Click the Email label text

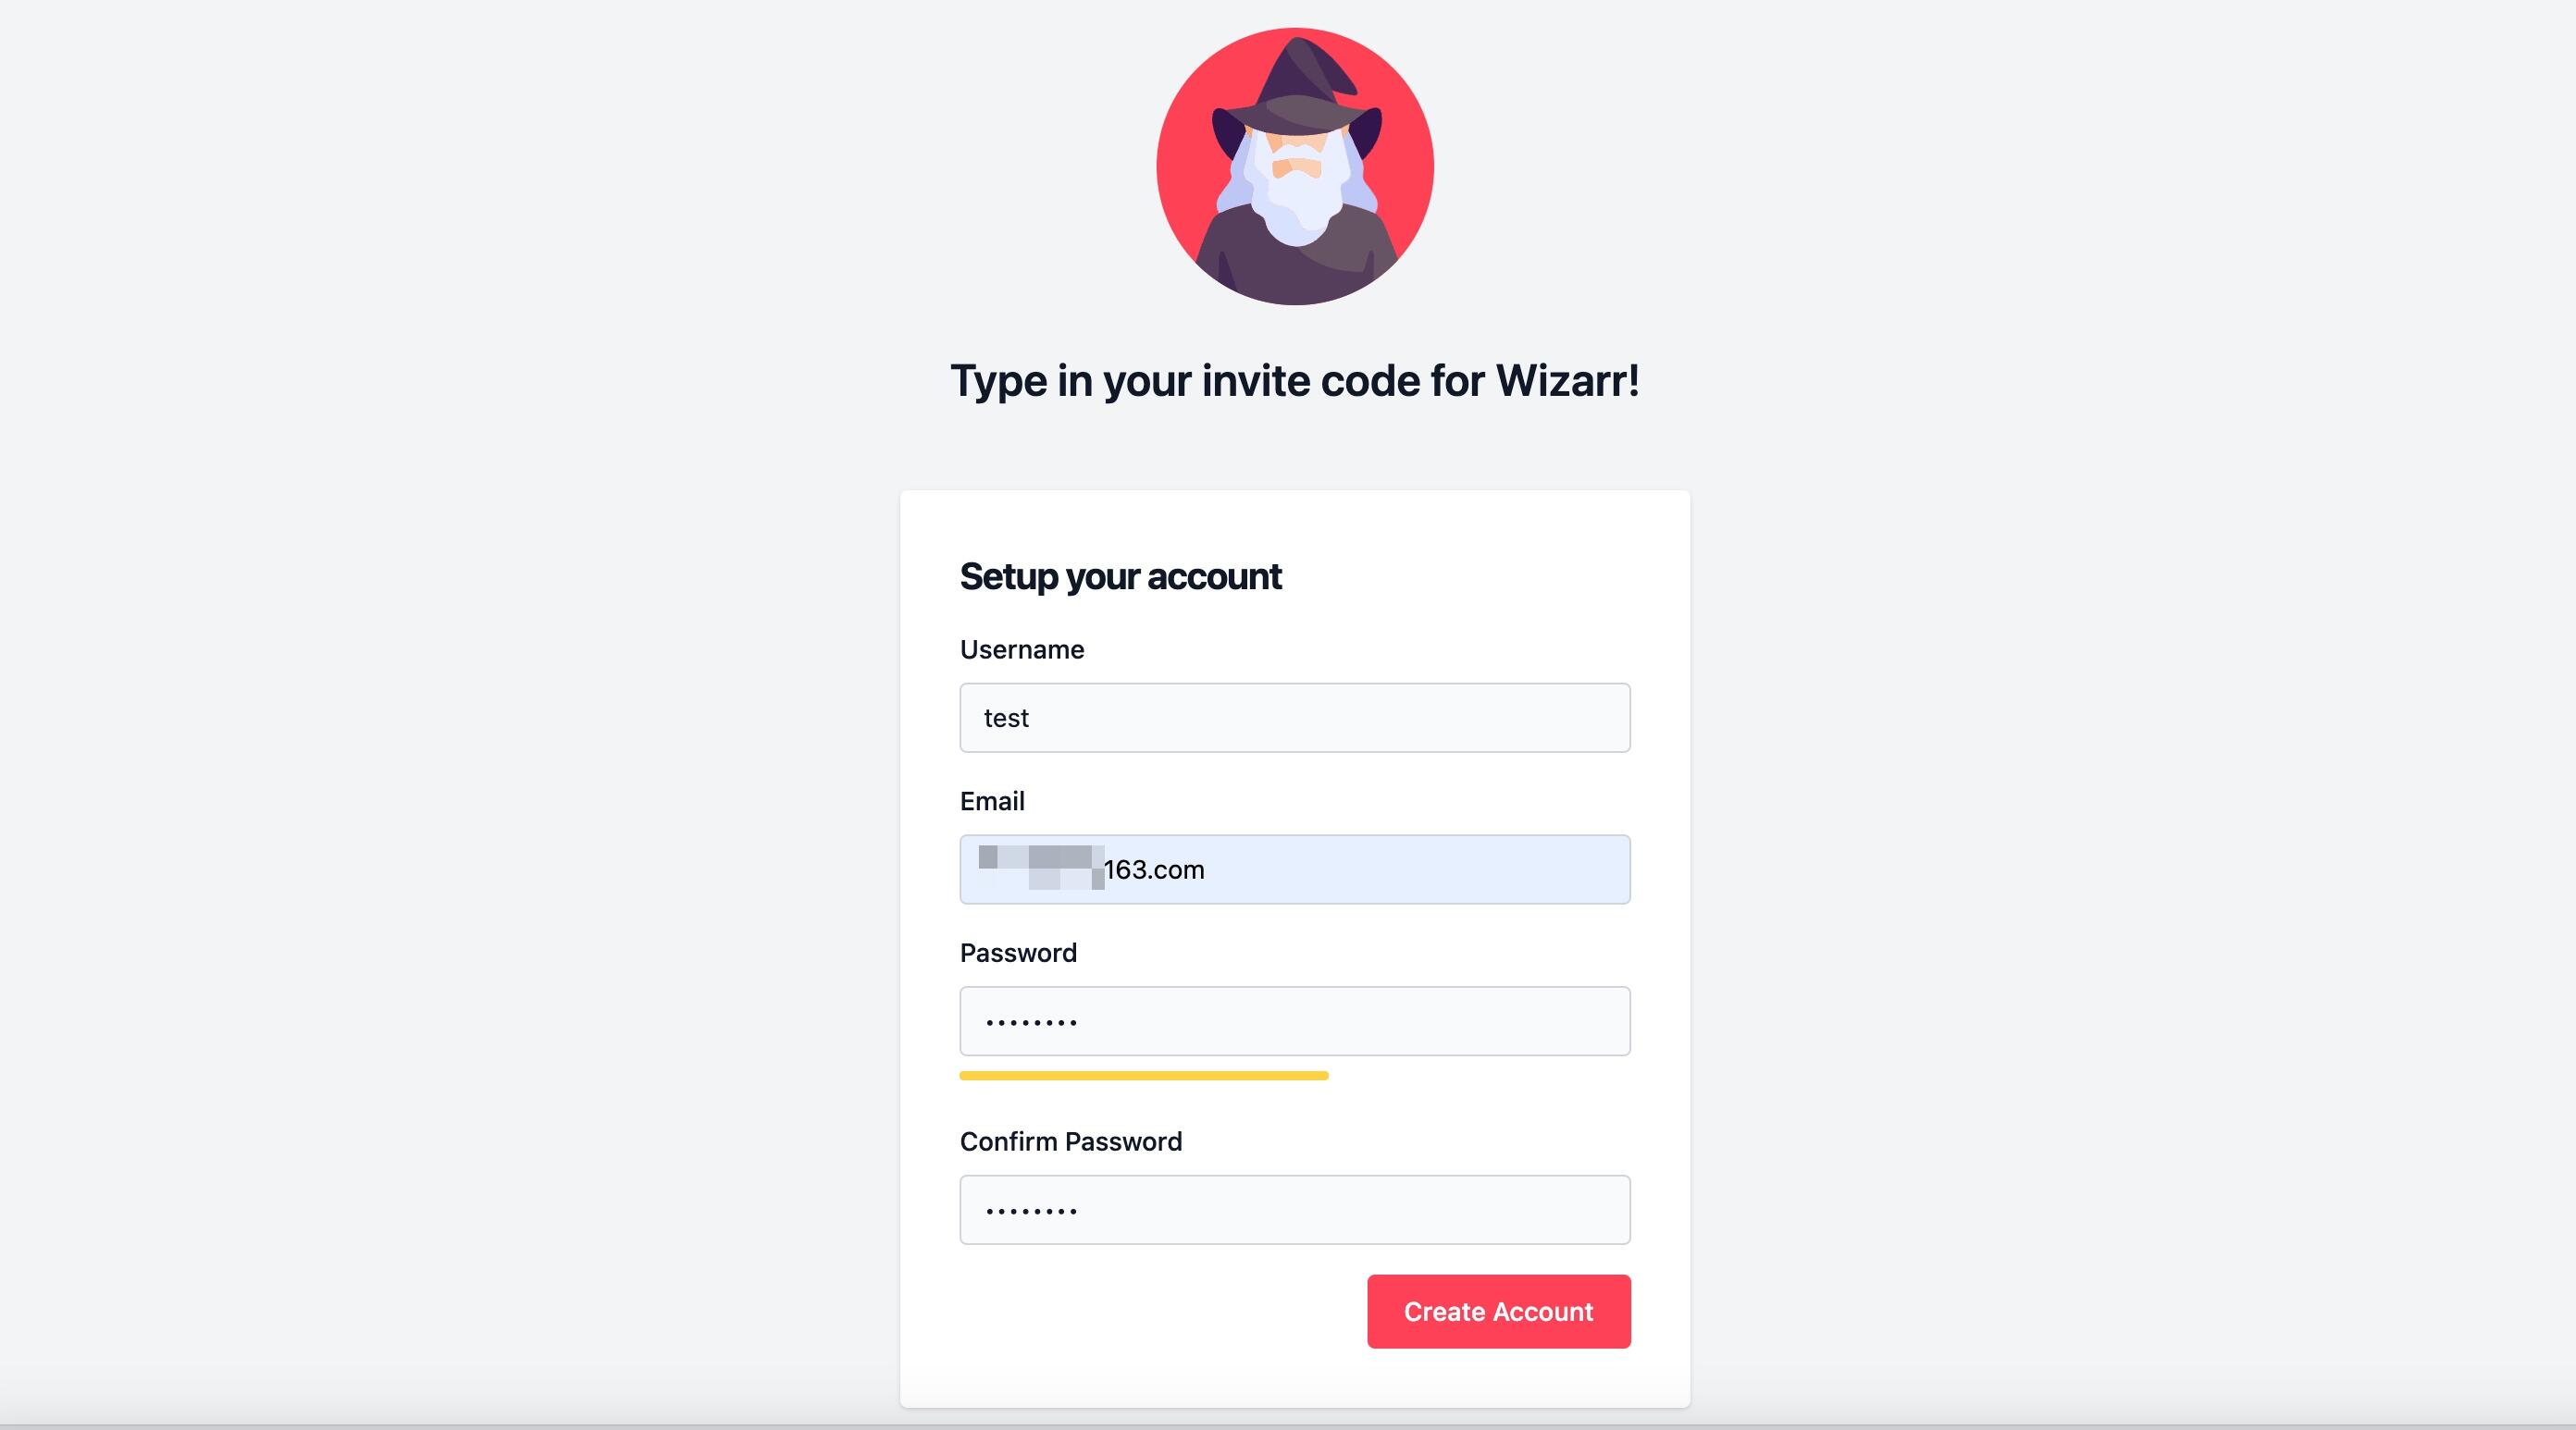992,801
